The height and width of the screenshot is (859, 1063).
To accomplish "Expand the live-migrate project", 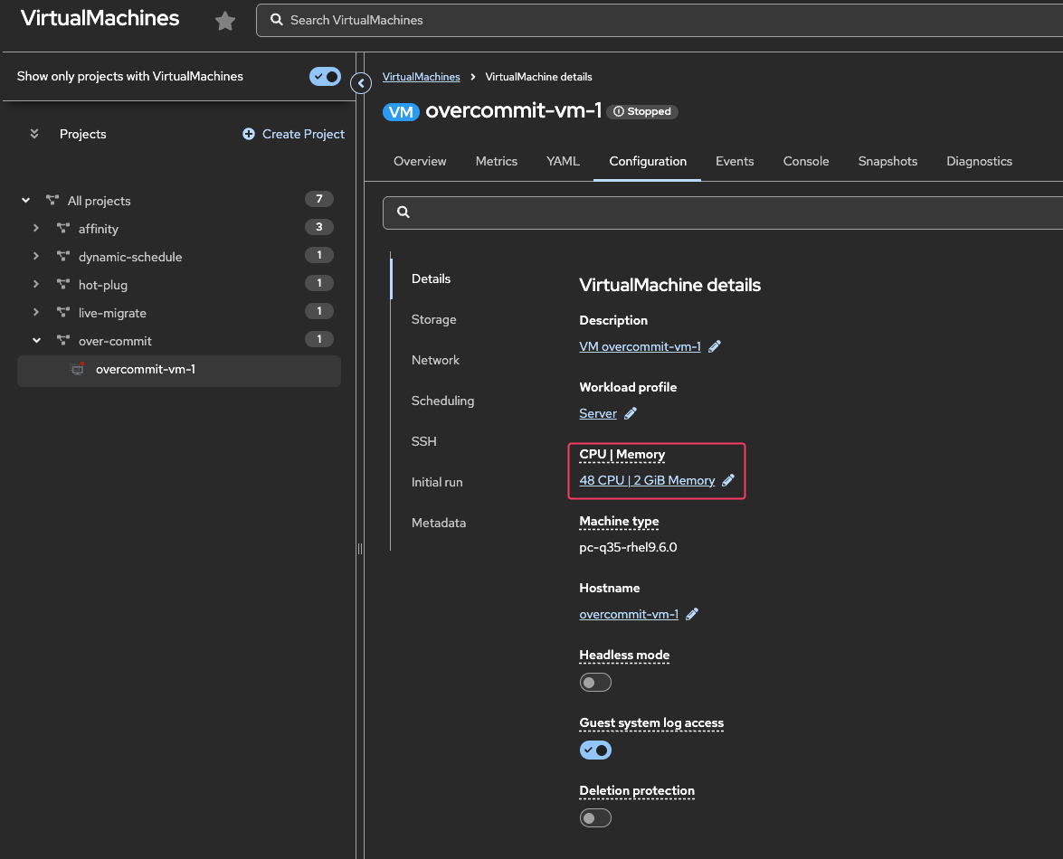I will pos(36,313).
